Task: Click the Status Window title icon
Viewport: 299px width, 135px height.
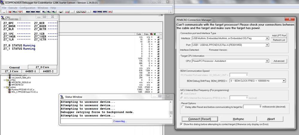Action: [62, 97]
